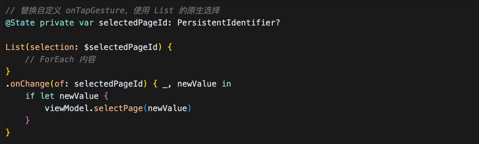The height and width of the screenshot is (144, 479).
Task: Click the ForEach comment line
Action: pyautogui.click(x=60, y=59)
